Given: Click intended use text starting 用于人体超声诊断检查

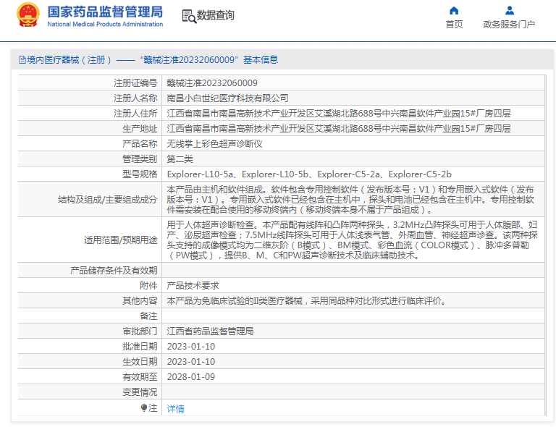Looking at the screenshot, I should coord(352,240).
